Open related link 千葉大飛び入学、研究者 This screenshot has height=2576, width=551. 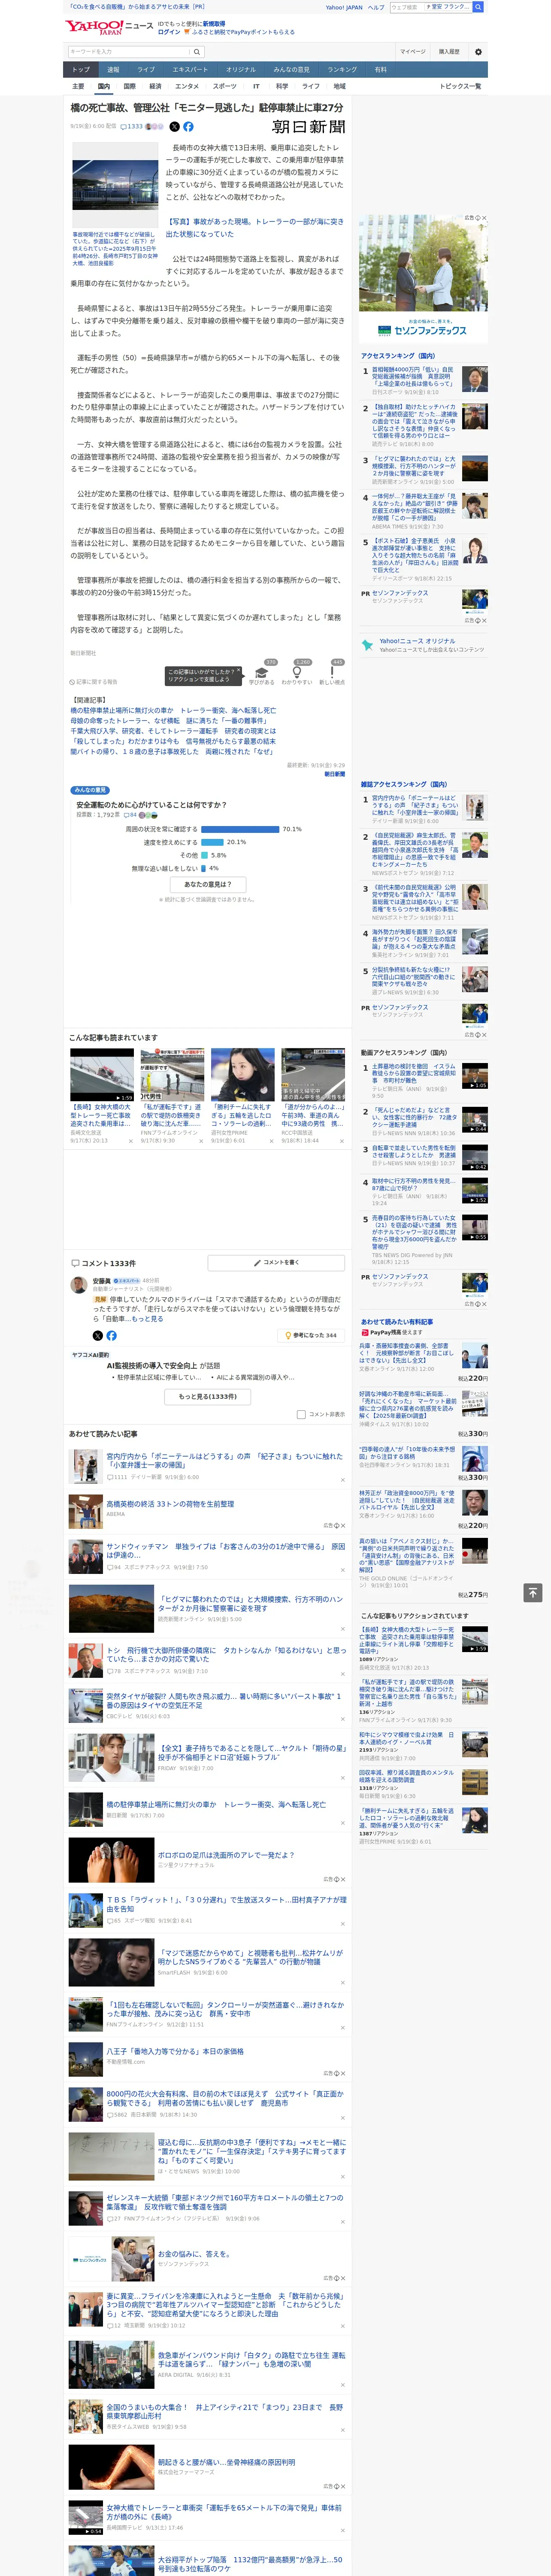pyautogui.click(x=173, y=731)
